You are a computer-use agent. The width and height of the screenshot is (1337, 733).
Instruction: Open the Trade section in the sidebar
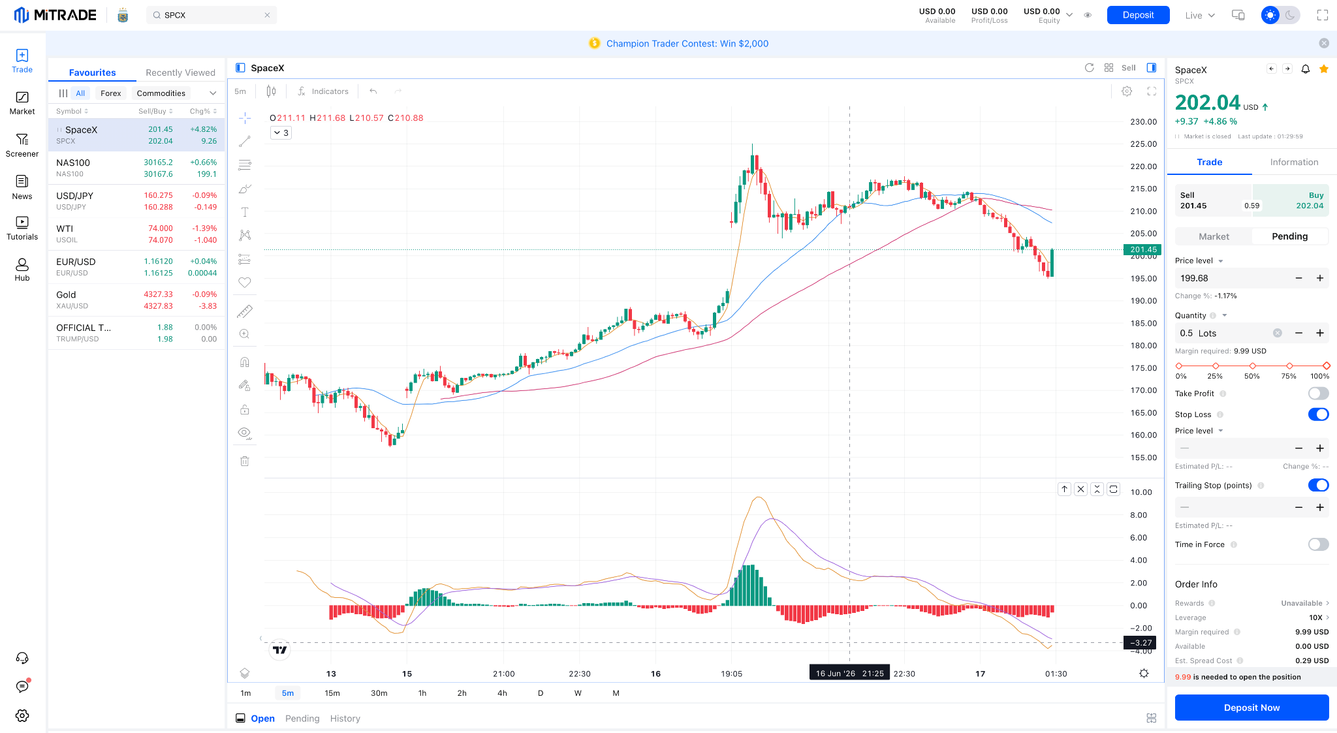22,61
